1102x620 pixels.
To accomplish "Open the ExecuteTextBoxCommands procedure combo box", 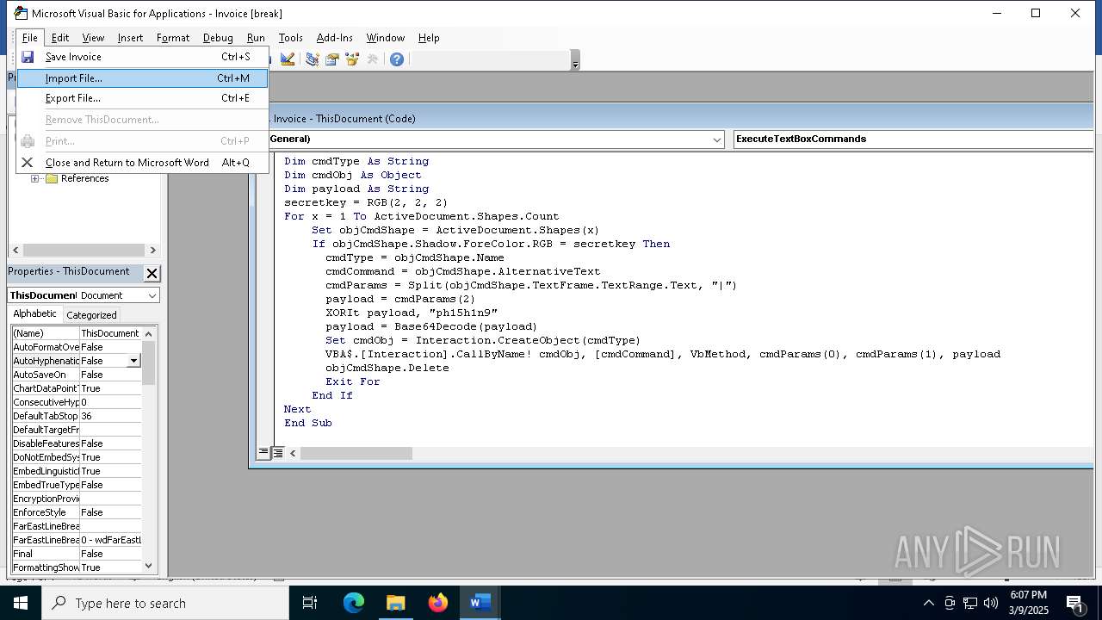I will pyautogui.click(x=913, y=139).
